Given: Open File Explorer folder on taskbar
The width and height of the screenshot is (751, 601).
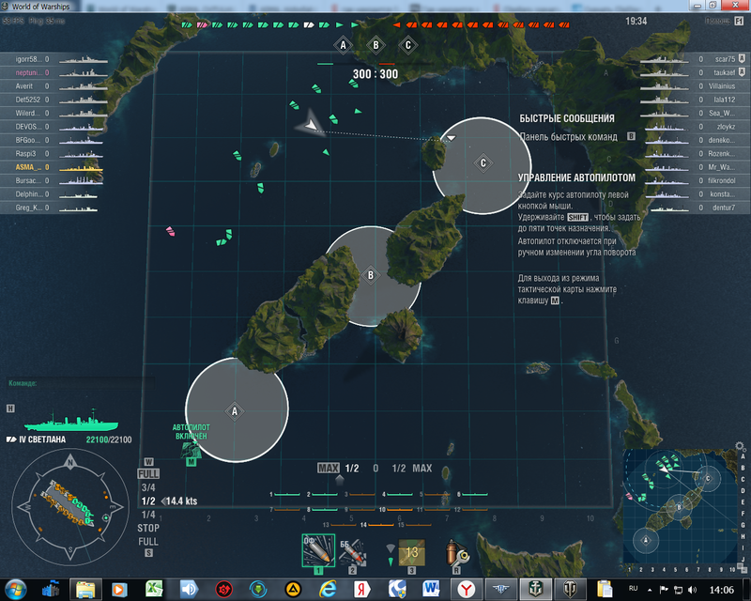Looking at the screenshot, I should coord(85,589).
